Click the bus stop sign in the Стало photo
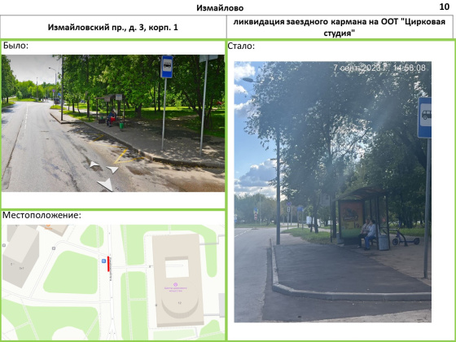 point(424,117)
